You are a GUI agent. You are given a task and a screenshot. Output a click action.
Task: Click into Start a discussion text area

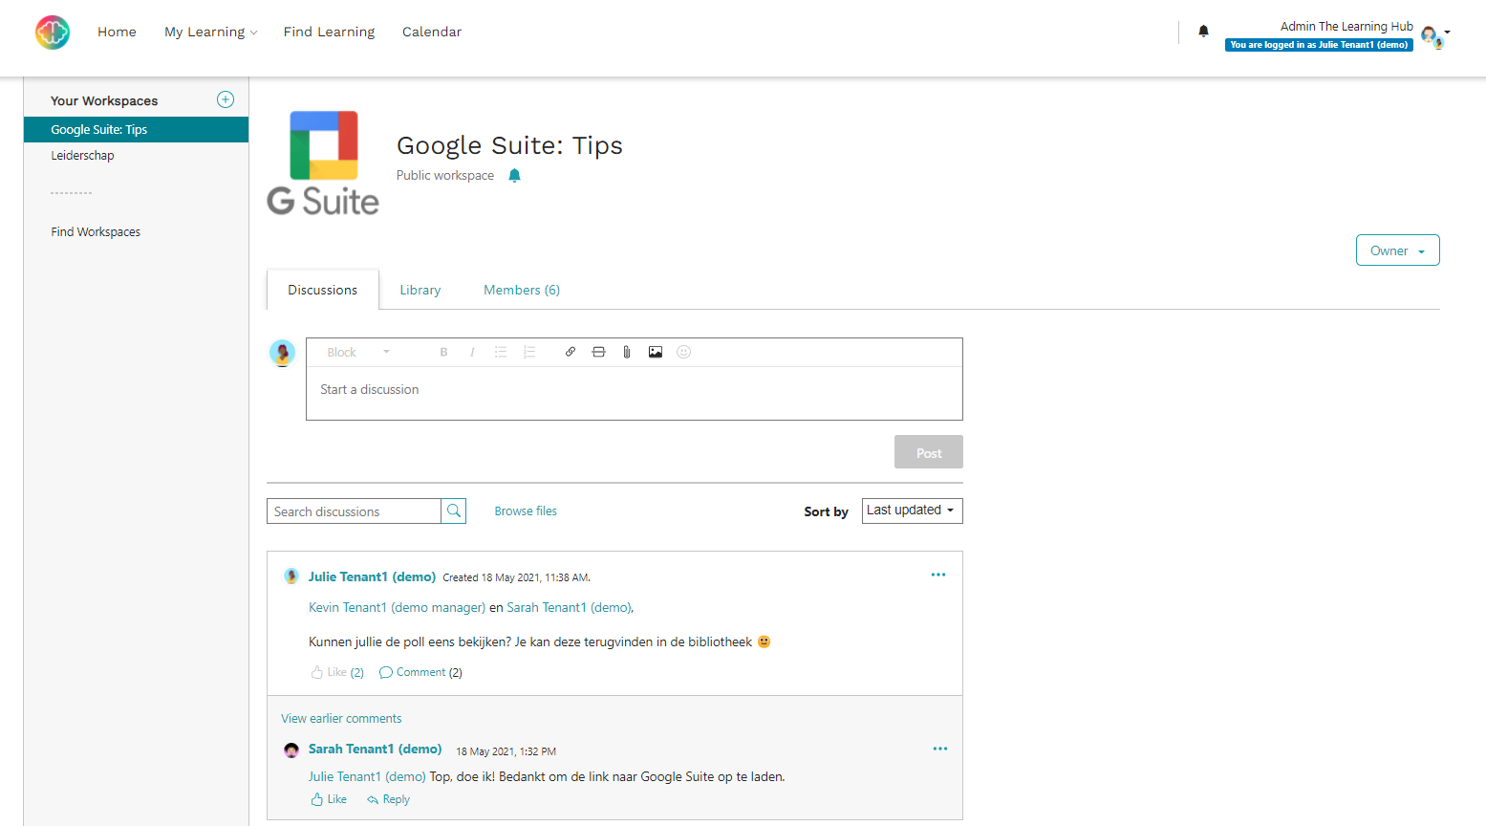point(635,393)
